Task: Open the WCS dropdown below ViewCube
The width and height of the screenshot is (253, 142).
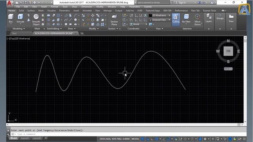Action: [x=228, y=69]
